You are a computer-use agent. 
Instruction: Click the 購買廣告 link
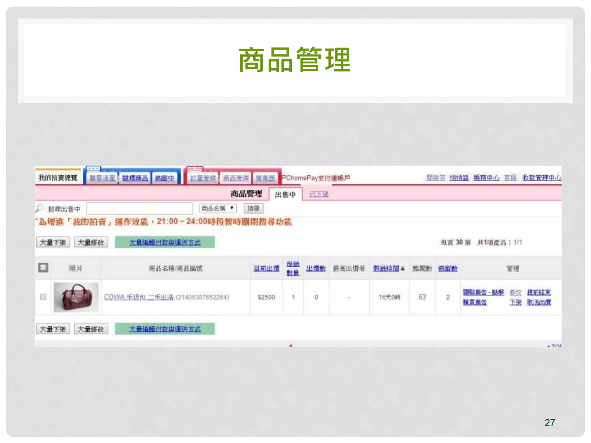tap(475, 302)
